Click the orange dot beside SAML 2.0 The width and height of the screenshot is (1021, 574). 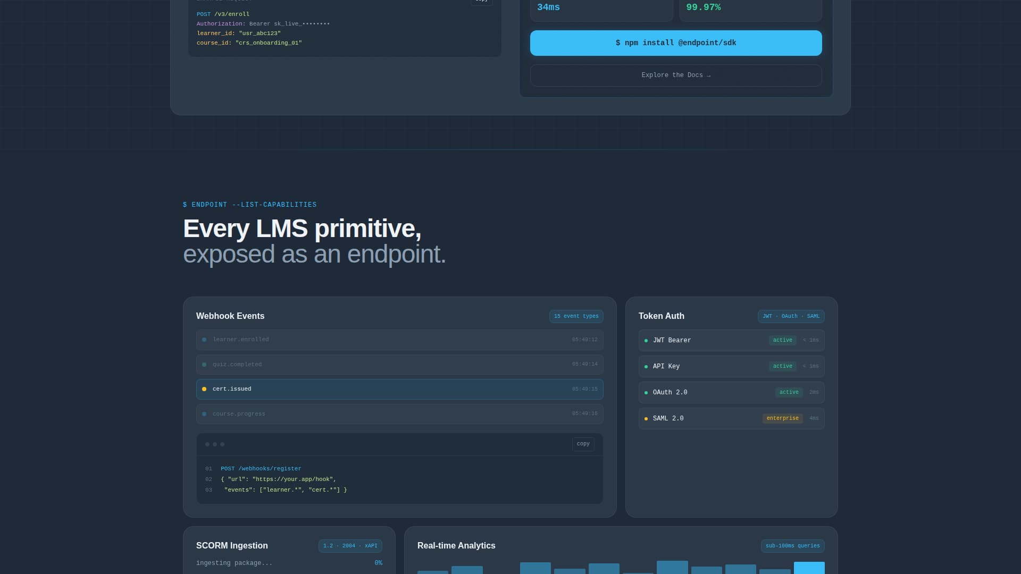click(646, 419)
